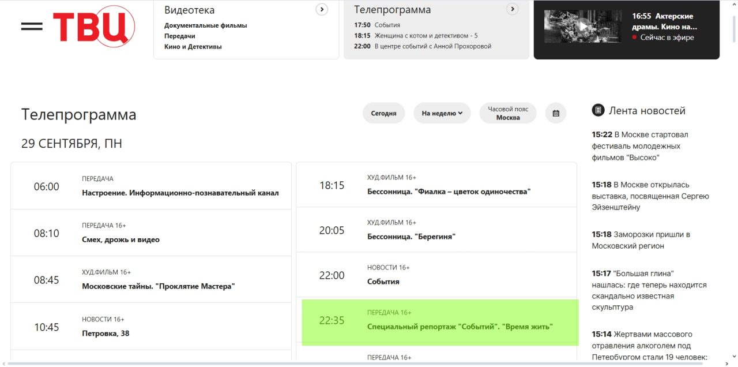Open the hamburger menu icon
This screenshot has width=738, height=367.
click(32, 27)
